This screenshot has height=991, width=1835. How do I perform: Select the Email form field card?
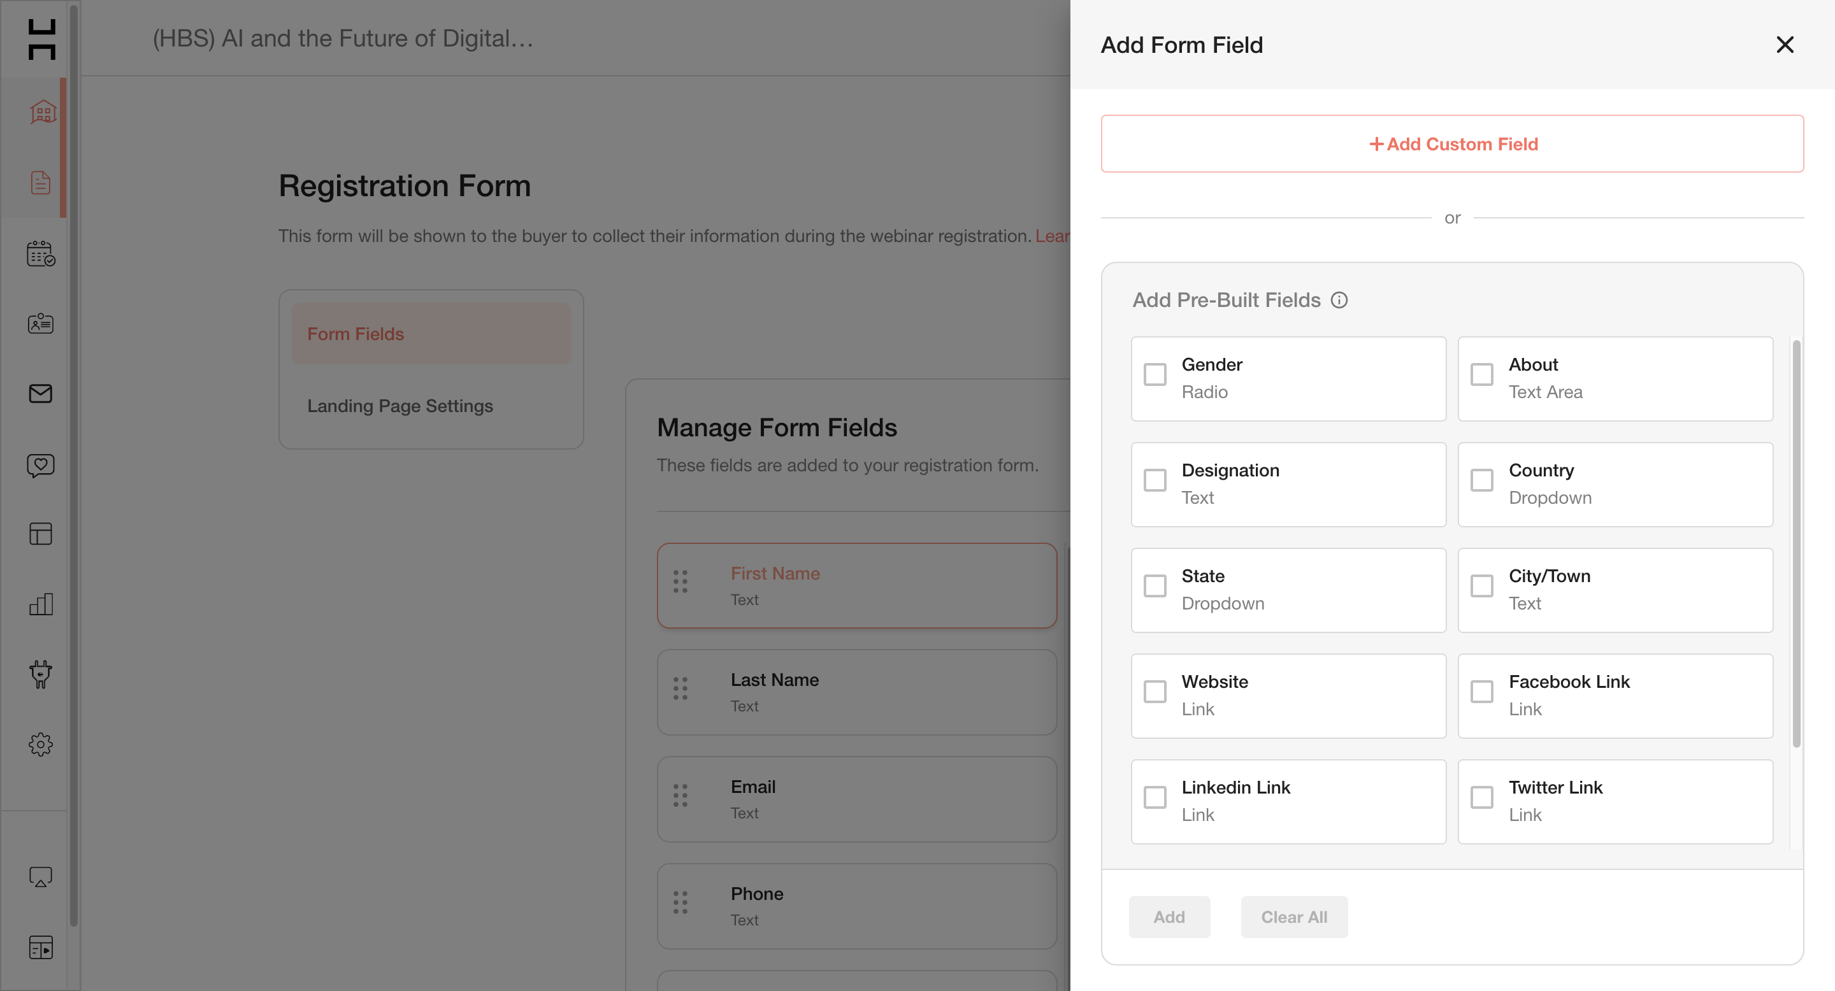point(857,799)
